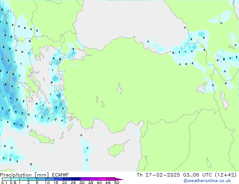Pick the legend swatch between 2 and 5
The image size is (239, 184).
coord(32,179)
